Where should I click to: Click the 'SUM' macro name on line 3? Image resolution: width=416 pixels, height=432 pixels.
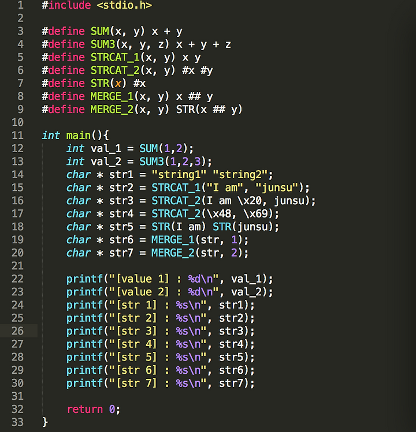100,31
